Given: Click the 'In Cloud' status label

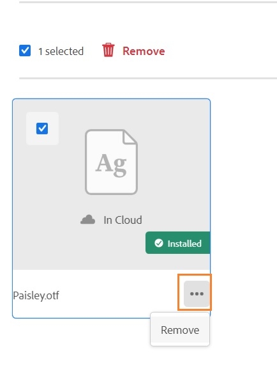Looking at the screenshot, I should tap(123, 220).
